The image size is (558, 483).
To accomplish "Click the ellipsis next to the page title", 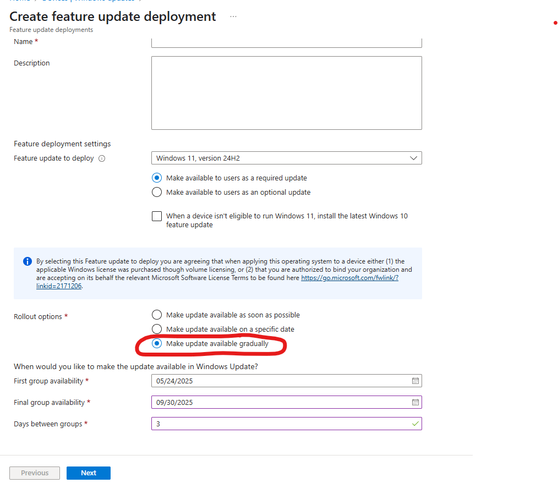I will click(x=233, y=17).
